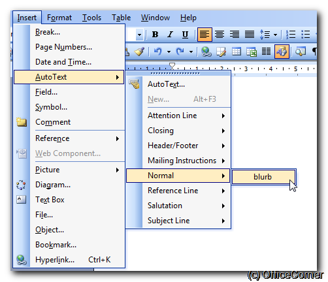Click the submenu's dotted drag handle
This screenshot has width=328, height=282.
click(175, 73)
